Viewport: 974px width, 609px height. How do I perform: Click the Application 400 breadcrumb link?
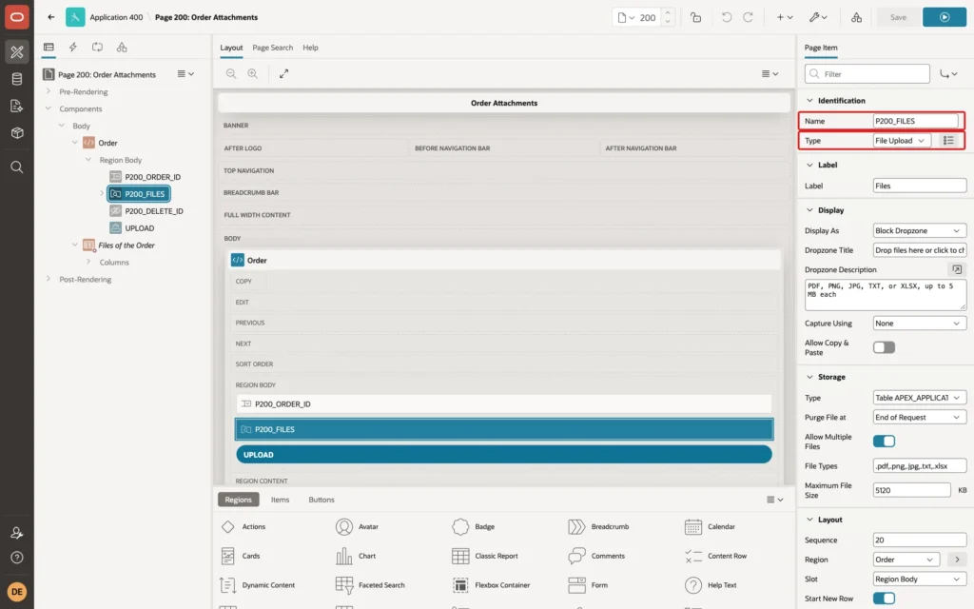pyautogui.click(x=116, y=17)
